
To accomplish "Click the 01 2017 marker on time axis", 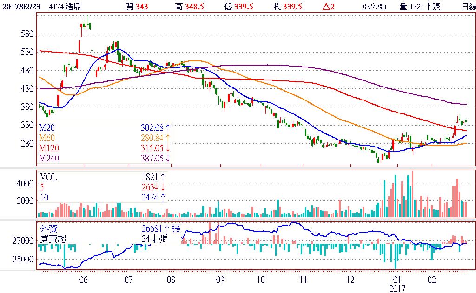I will (398, 284).
